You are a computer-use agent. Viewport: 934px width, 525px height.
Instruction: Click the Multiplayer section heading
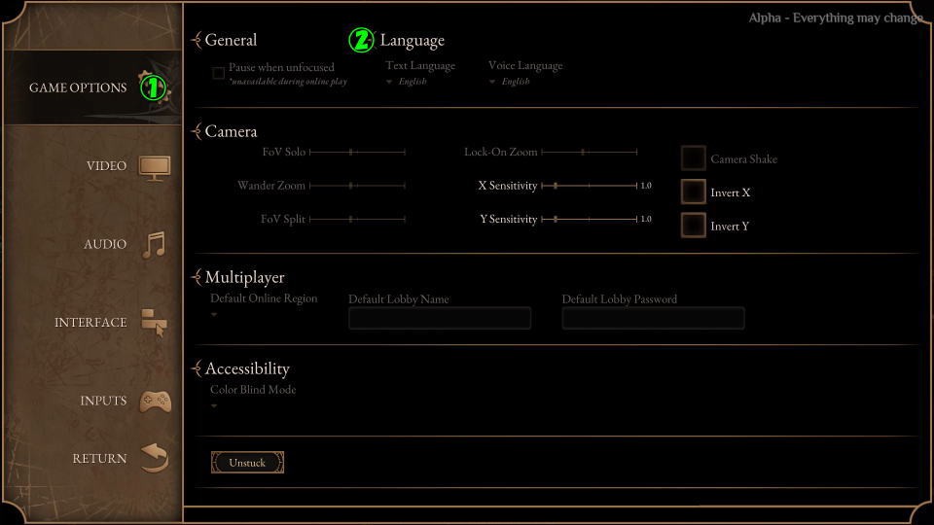click(x=245, y=277)
